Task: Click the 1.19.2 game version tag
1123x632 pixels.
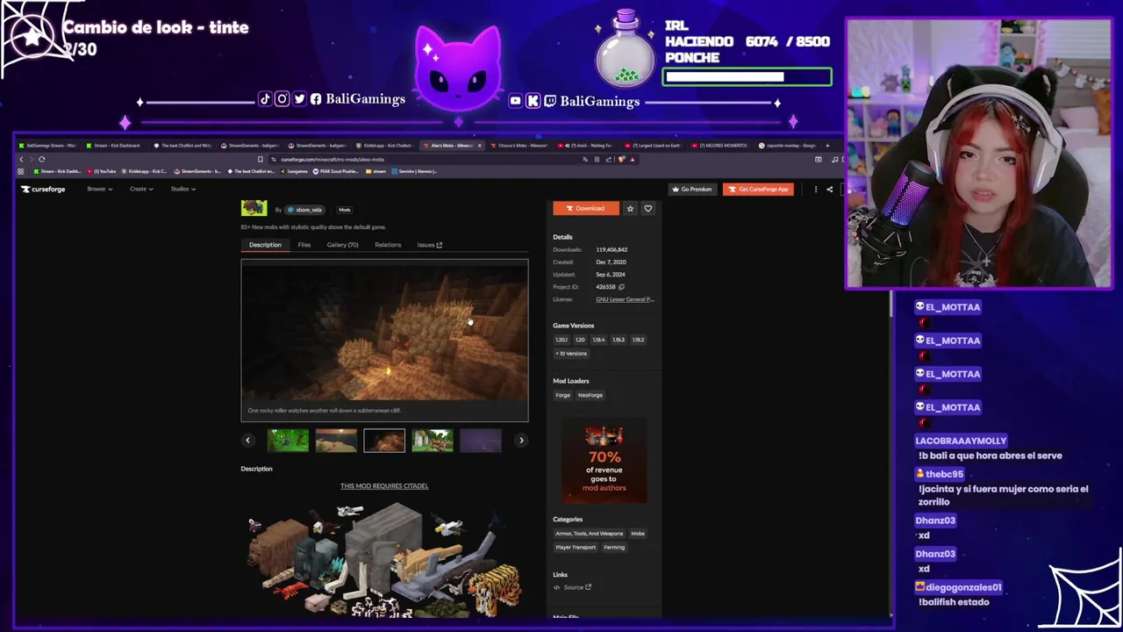Action: pyautogui.click(x=638, y=340)
